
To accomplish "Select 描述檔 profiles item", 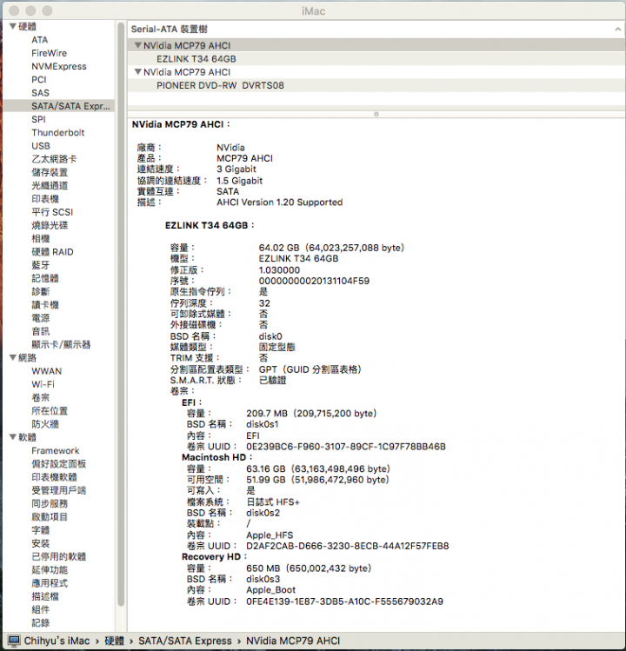I will tap(45, 596).
